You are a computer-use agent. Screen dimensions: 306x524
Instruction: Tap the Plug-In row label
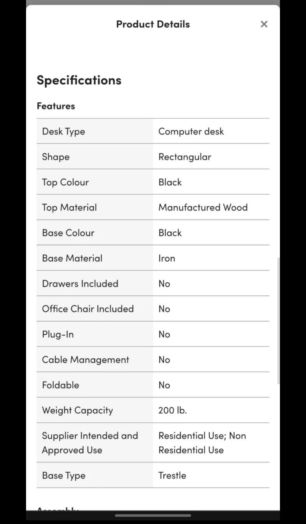[x=58, y=334]
